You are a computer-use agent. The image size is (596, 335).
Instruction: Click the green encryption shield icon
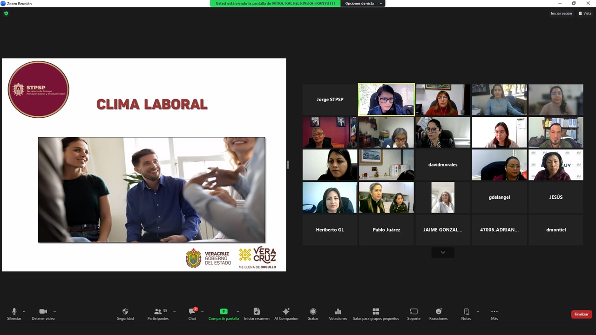click(6, 13)
